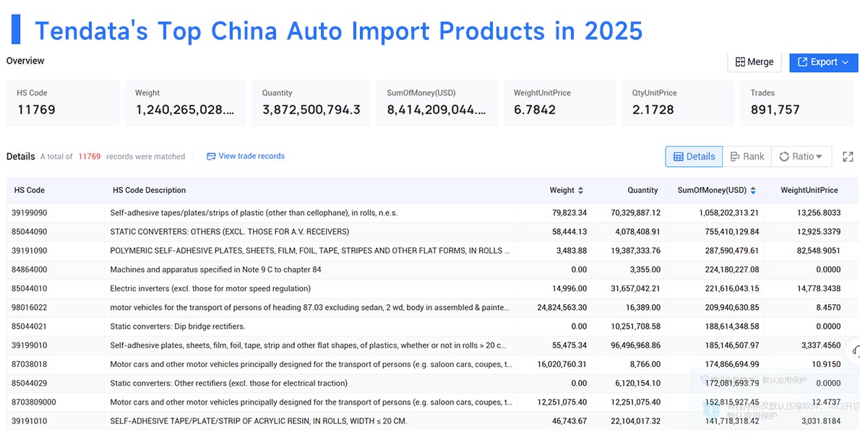This screenshot has height=440, width=860.
Task: Click Static converters: Other rectifiers description
Action: pos(228,383)
